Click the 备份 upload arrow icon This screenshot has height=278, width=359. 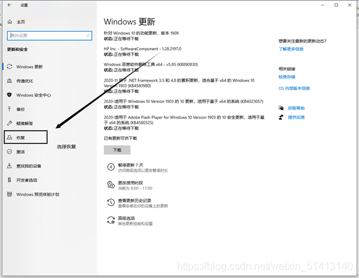9,109
